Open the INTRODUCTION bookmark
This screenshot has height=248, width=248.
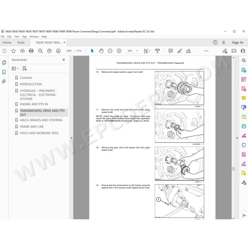point(31,84)
